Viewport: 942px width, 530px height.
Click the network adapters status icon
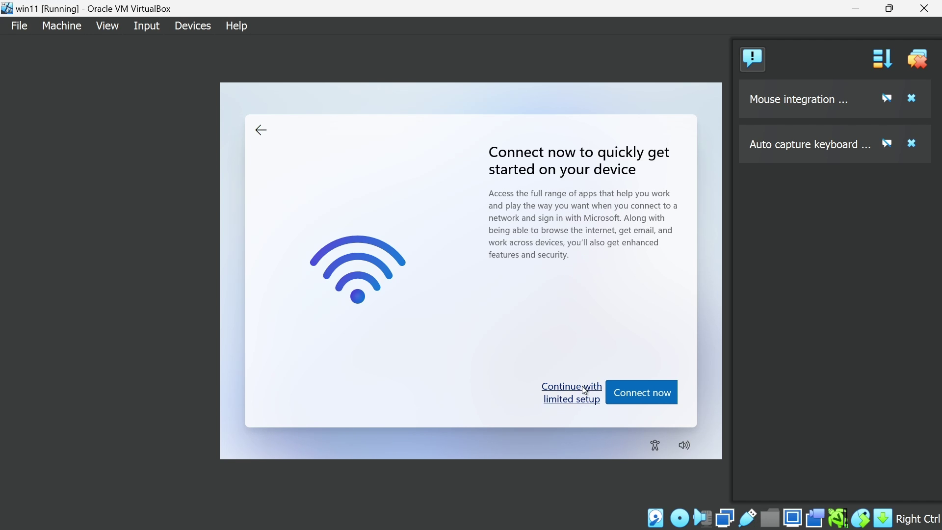725,518
